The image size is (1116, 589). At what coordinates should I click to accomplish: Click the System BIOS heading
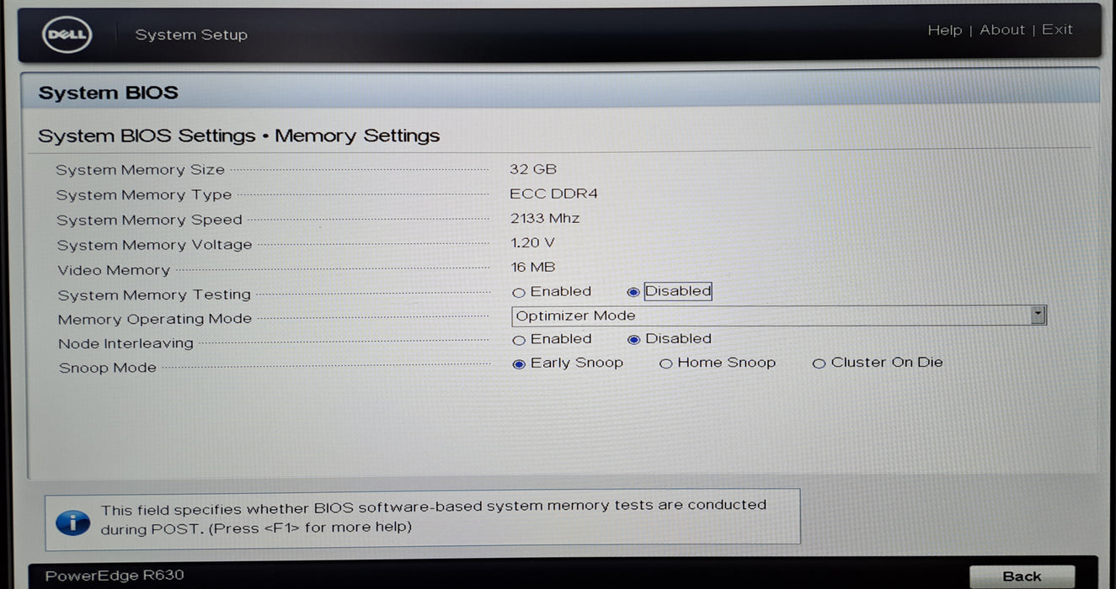pyautogui.click(x=108, y=93)
